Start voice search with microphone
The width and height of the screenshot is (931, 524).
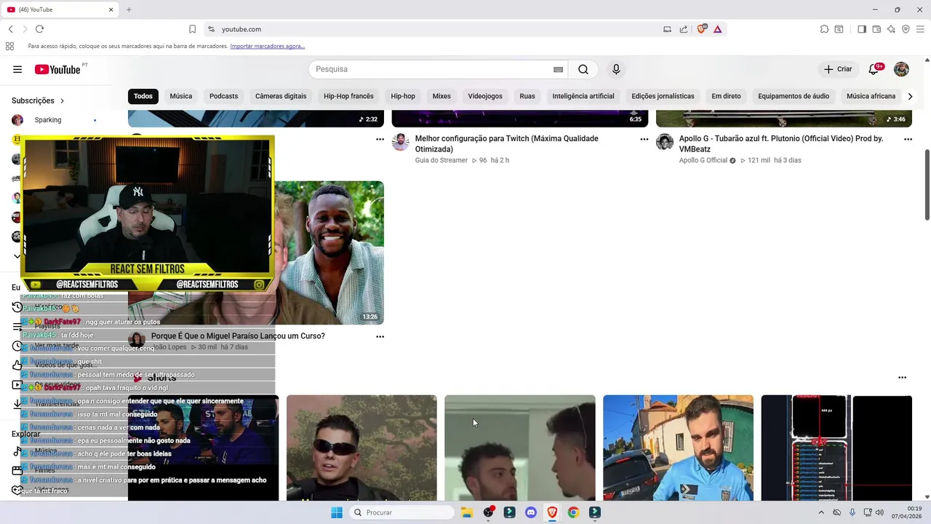click(x=616, y=69)
